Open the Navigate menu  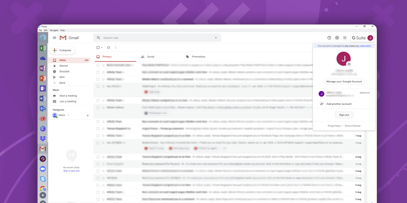54,30
